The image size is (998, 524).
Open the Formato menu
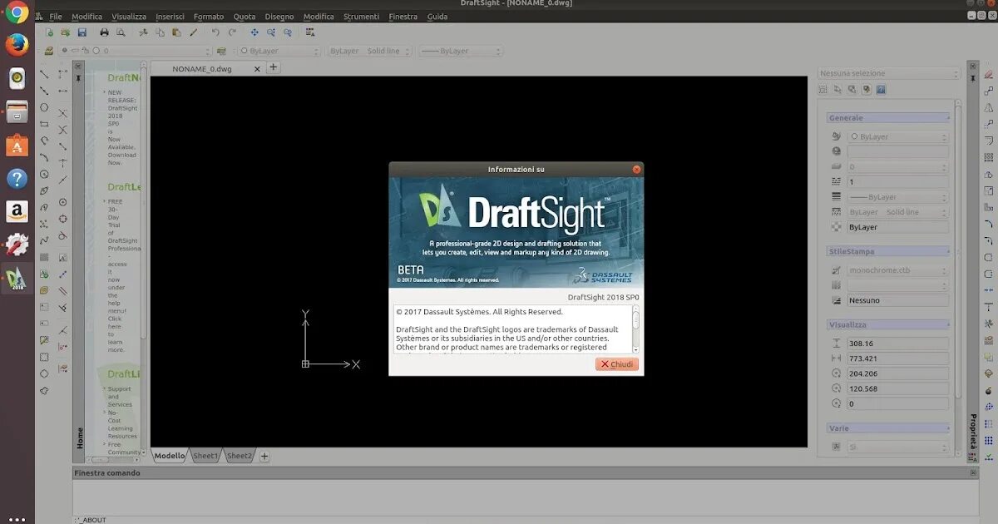point(208,17)
